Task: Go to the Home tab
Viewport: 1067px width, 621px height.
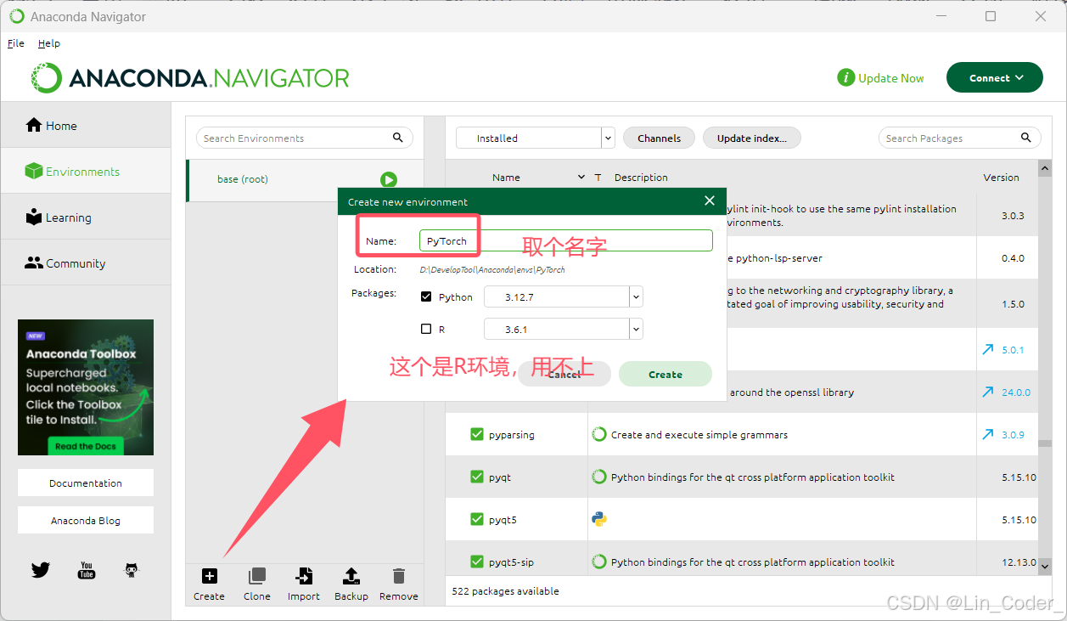Action: pyautogui.click(x=86, y=126)
